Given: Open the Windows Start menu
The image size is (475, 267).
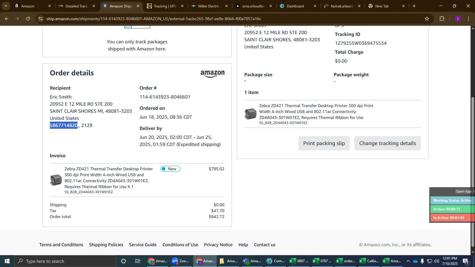Looking at the screenshot, I should click(7, 261).
